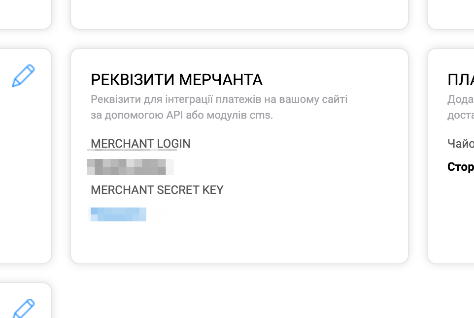Screen dimensions: 474x318
Task: Select the MERCHANT LOGIN label
Action: 140,144
